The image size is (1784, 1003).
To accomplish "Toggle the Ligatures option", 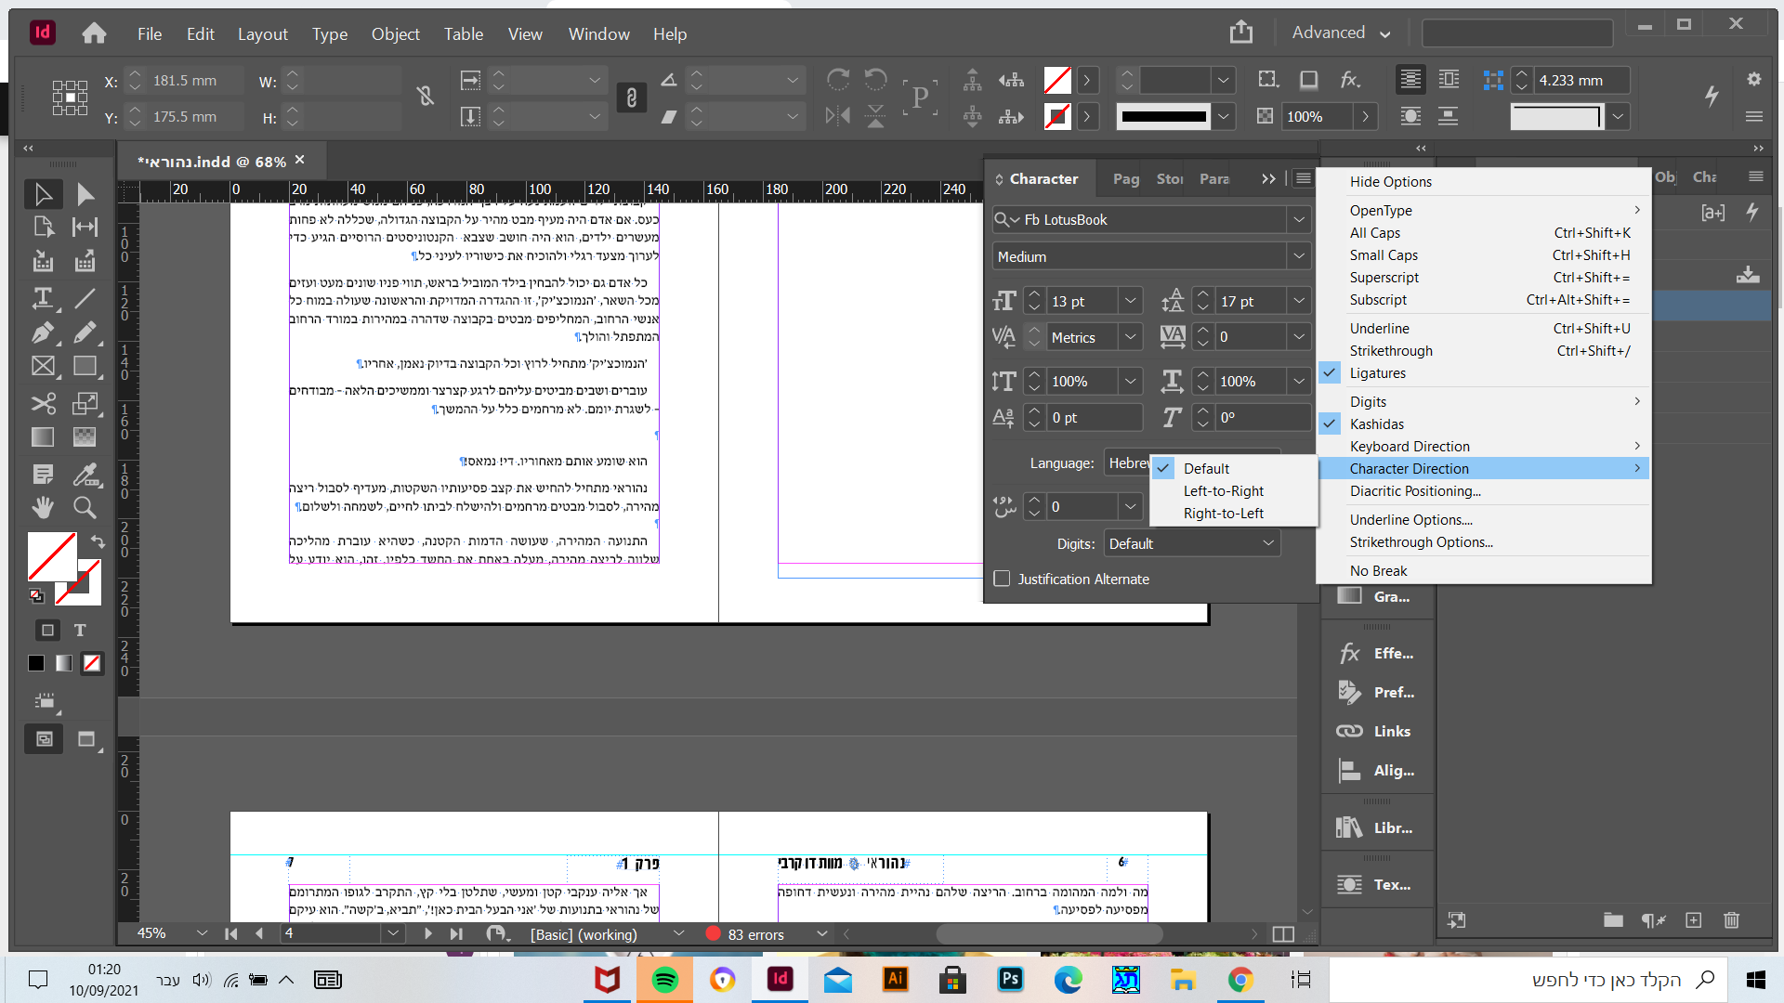I will click(x=1378, y=373).
